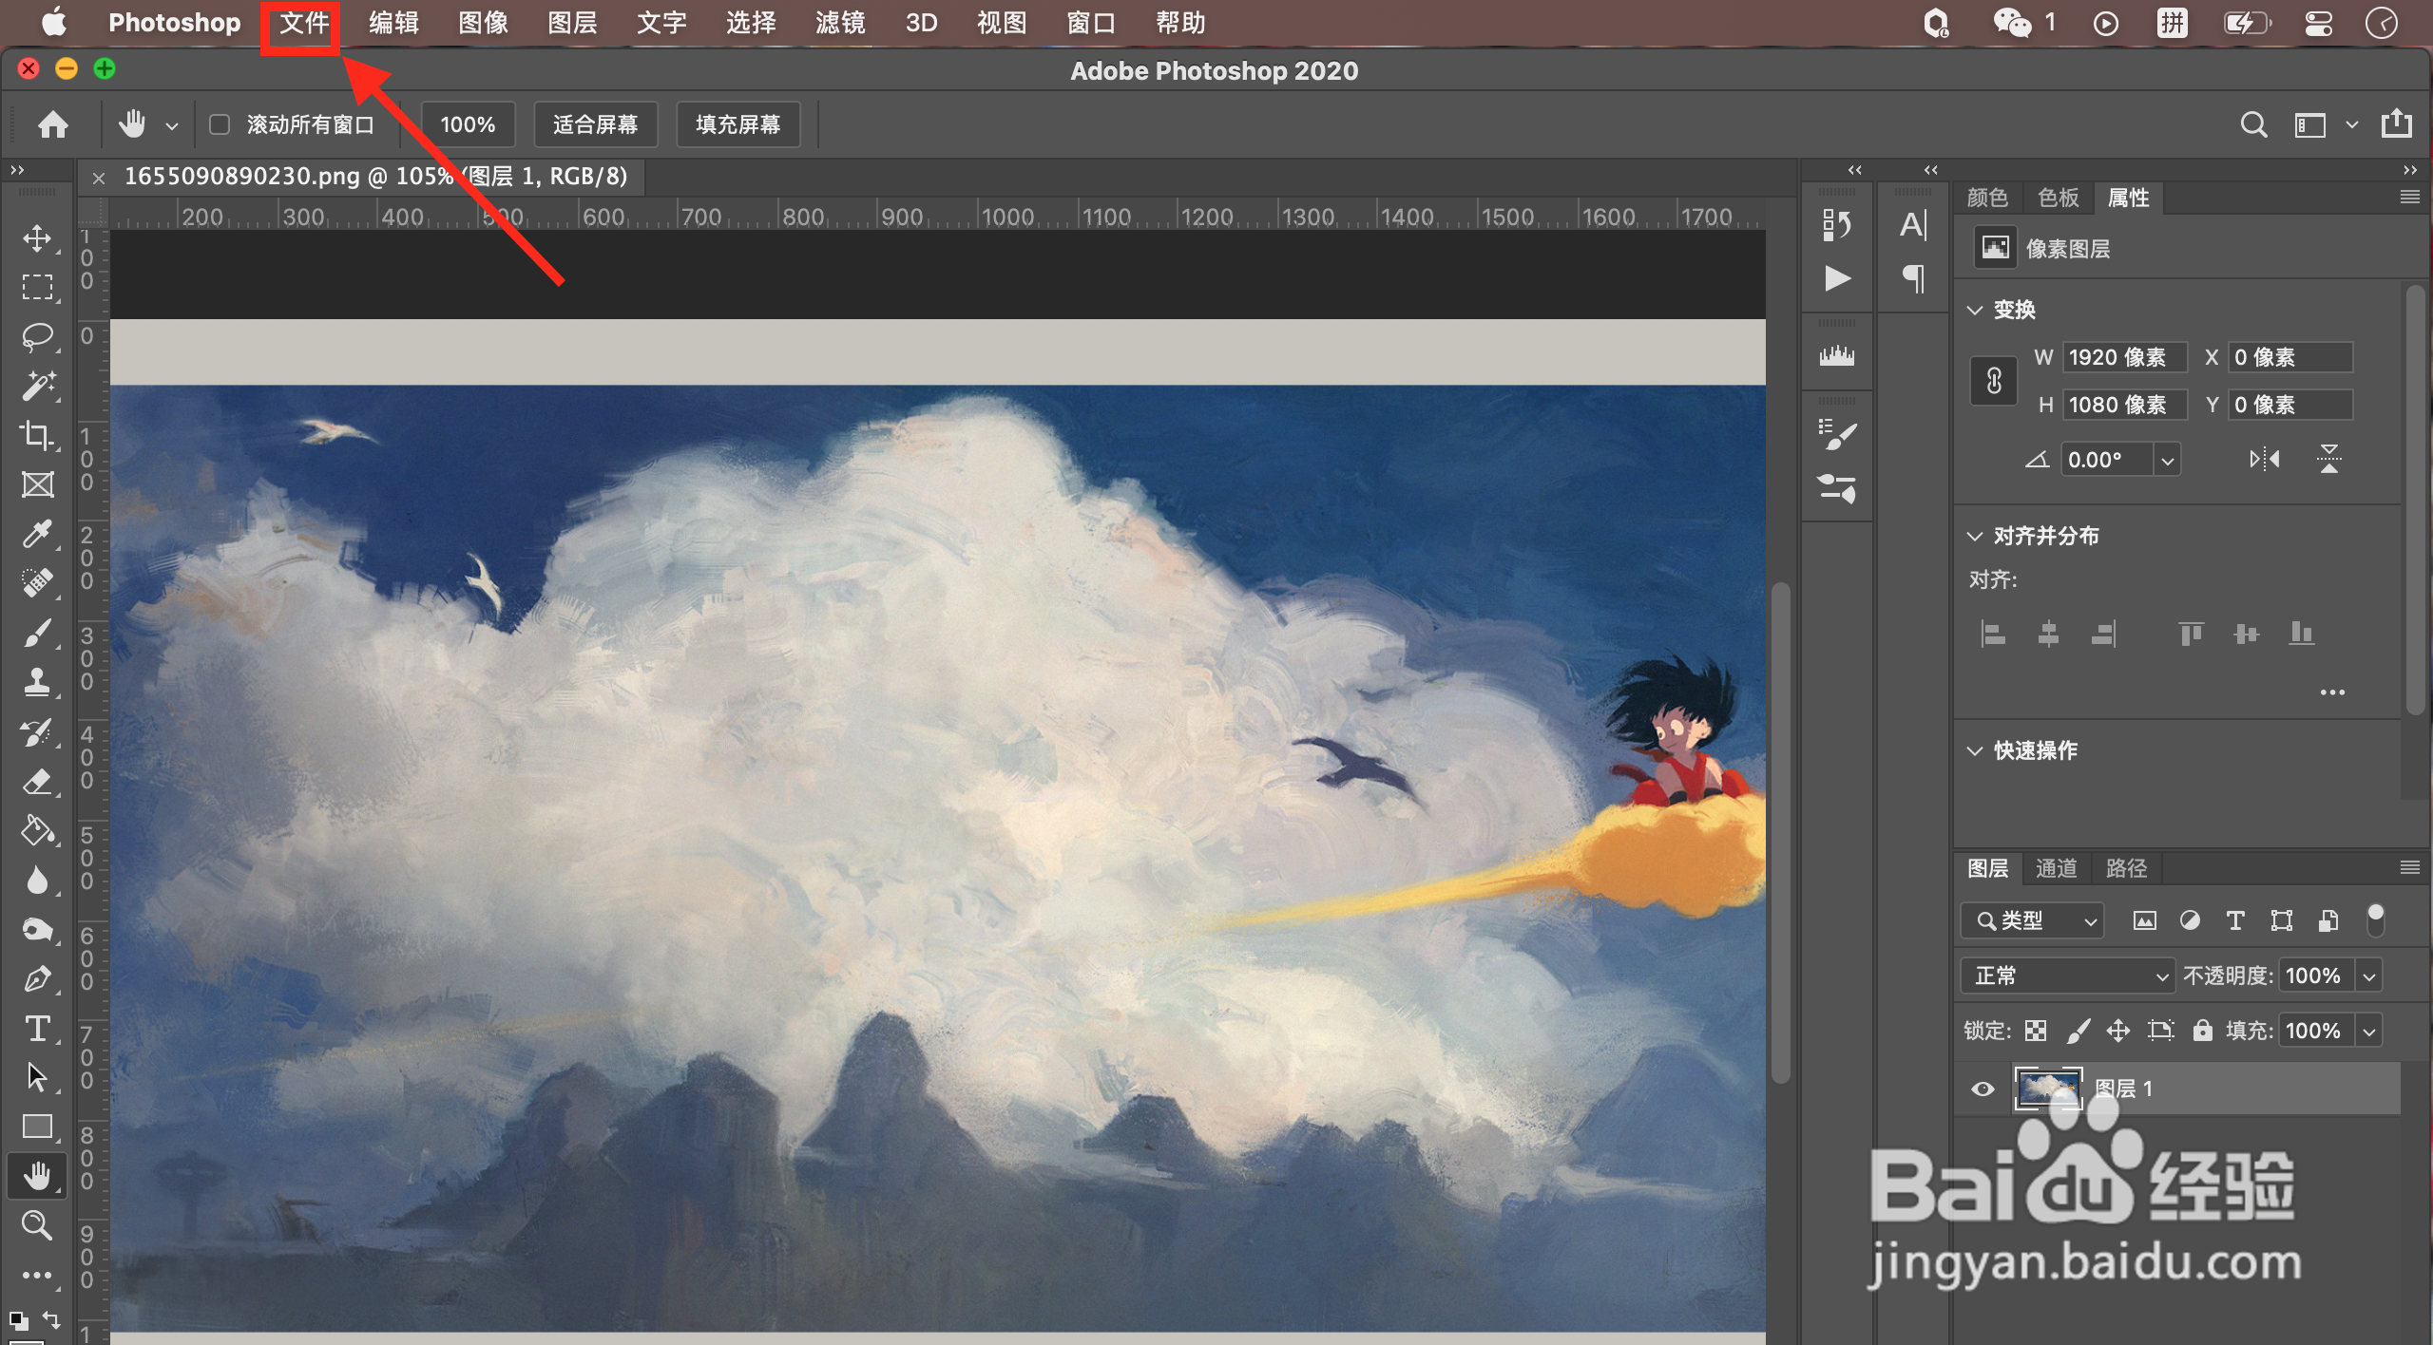Select the Rectangular Marquee tool

pos(37,287)
